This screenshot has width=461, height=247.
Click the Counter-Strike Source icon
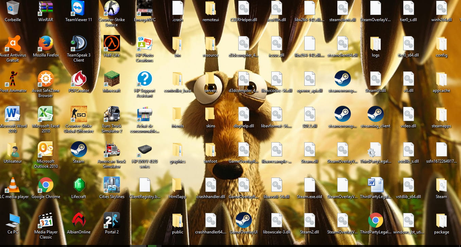[112, 8]
